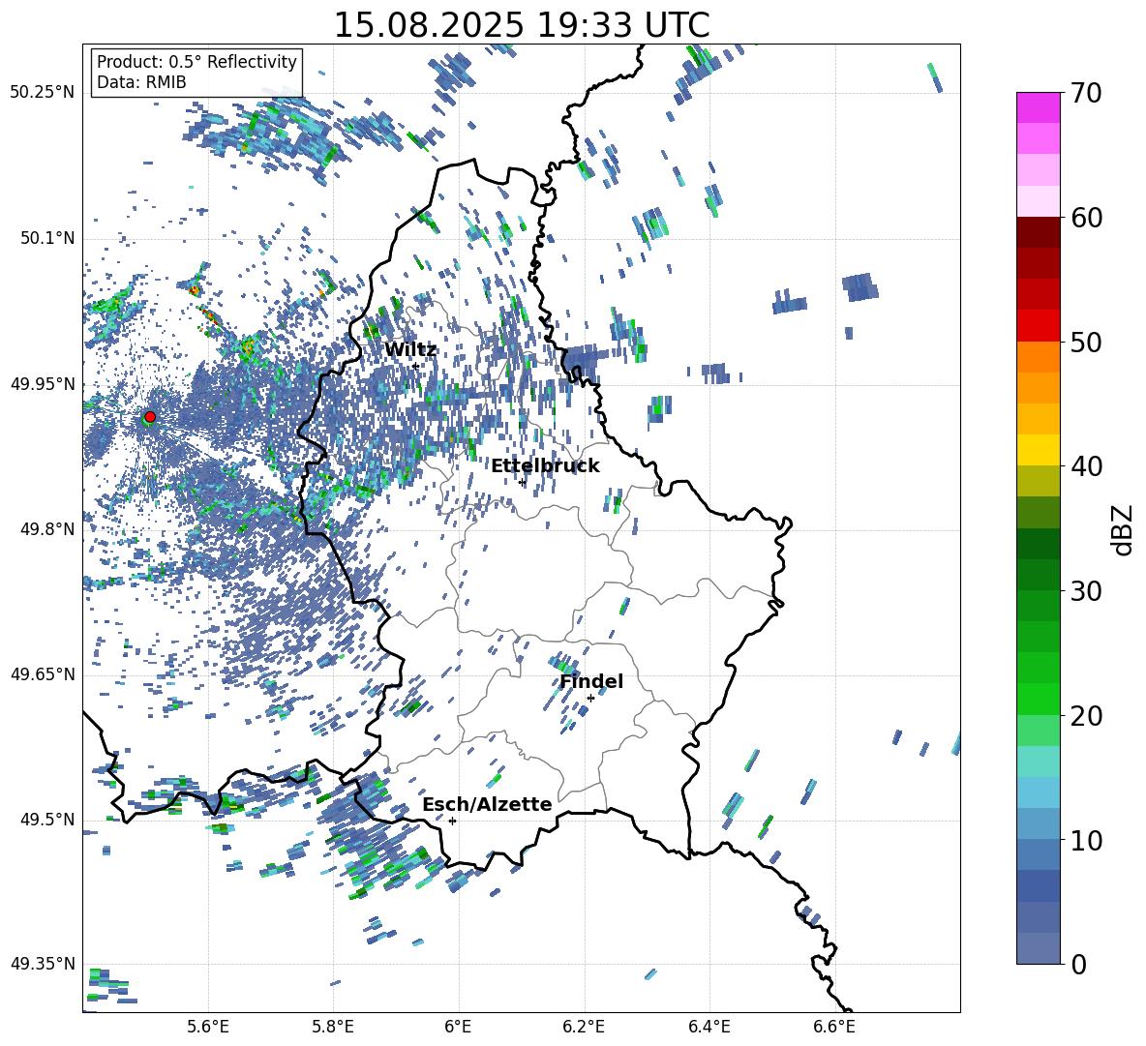Image resolution: width=1146 pixels, height=1046 pixels.
Task: Click the colorbar value 0
Action: 1078,964
